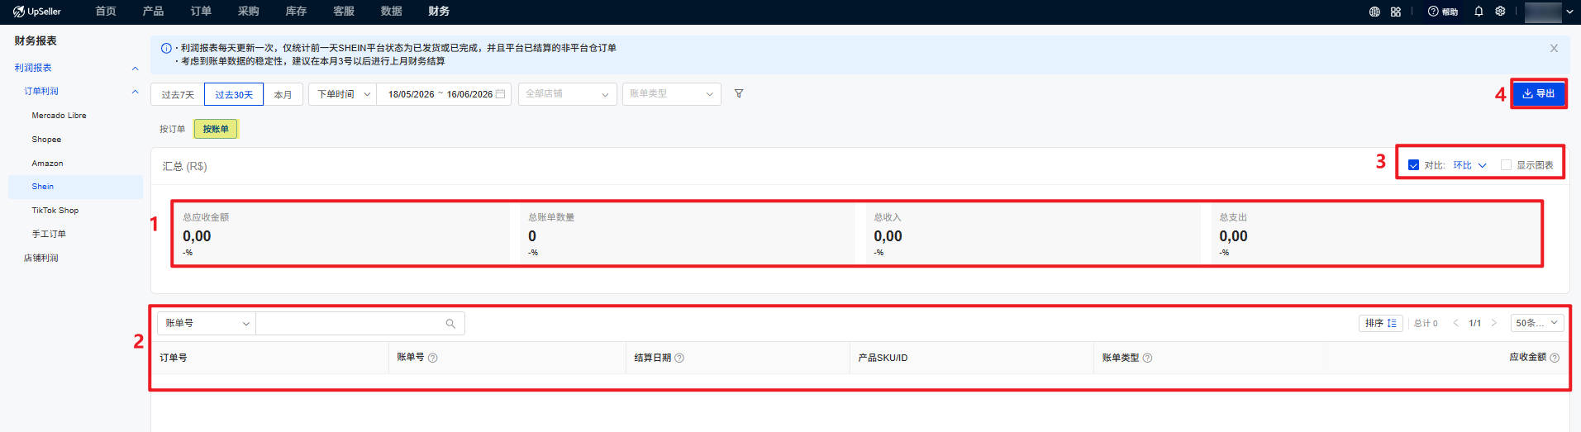Click the 总收入 summary card

[1032, 234]
